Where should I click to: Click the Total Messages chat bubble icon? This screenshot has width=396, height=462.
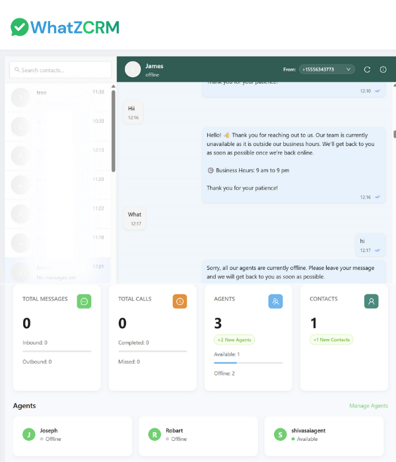coord(84,301)
